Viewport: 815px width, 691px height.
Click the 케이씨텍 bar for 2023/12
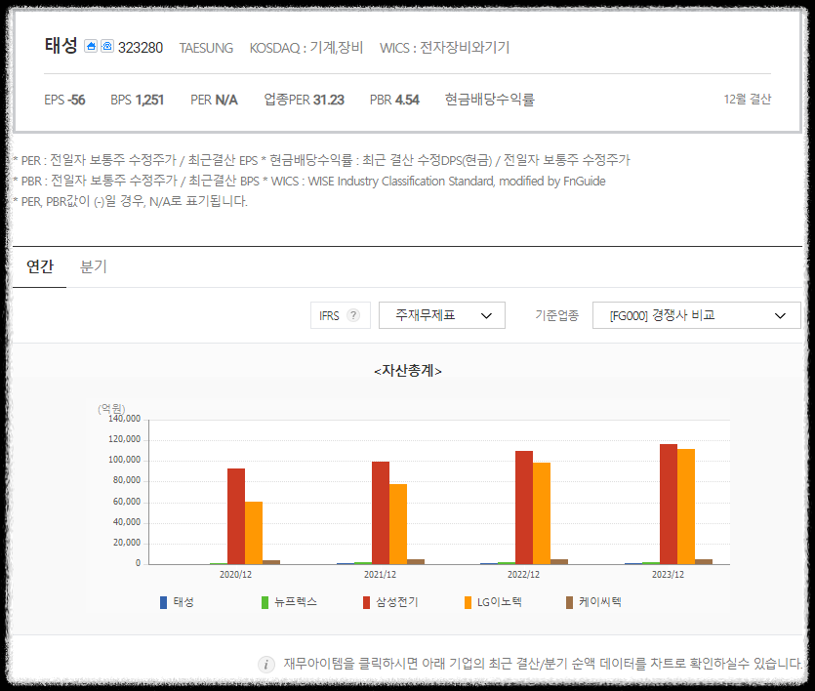coord(704,561)
